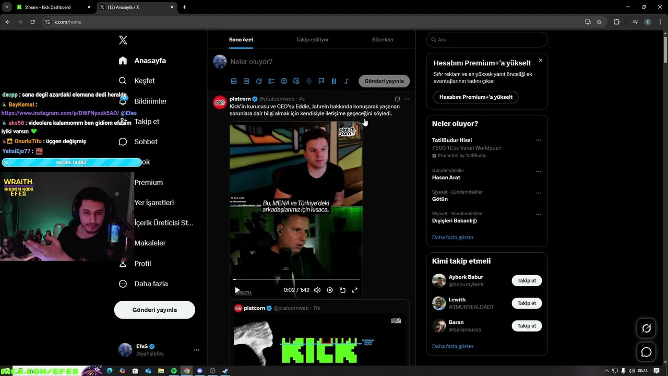
Task: Reload the page
Action: point(32,22)
